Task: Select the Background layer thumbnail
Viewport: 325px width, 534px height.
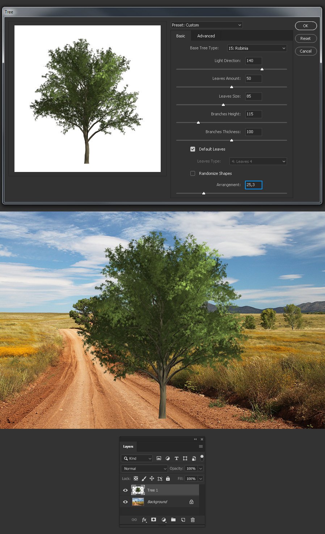Action: 138,502
